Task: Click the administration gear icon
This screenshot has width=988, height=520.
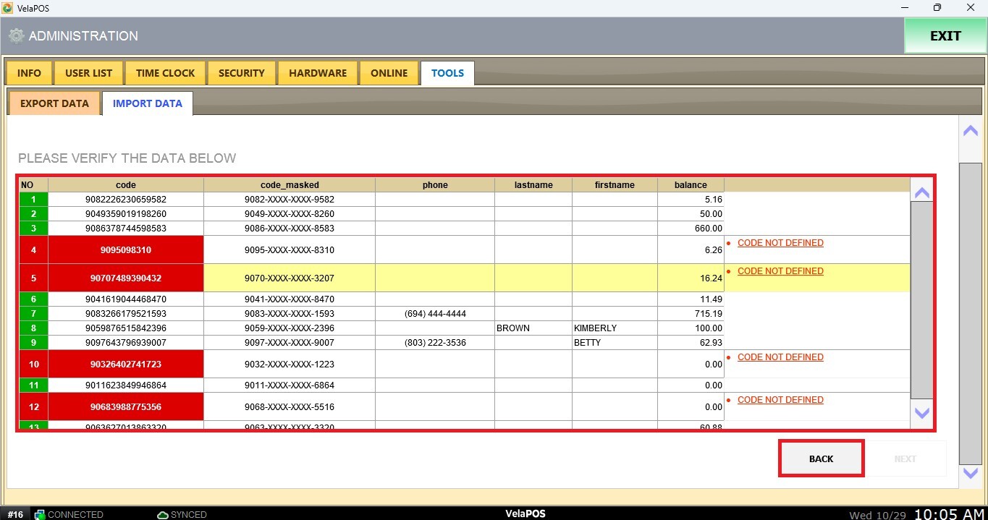Action: tap(16, 36)
